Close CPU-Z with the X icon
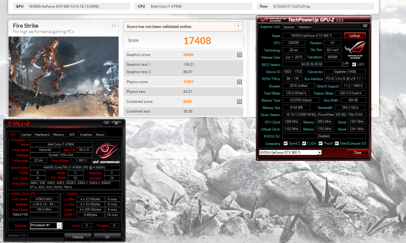The width and height of the screenshot is (406, 243). [x=116, y=123]
